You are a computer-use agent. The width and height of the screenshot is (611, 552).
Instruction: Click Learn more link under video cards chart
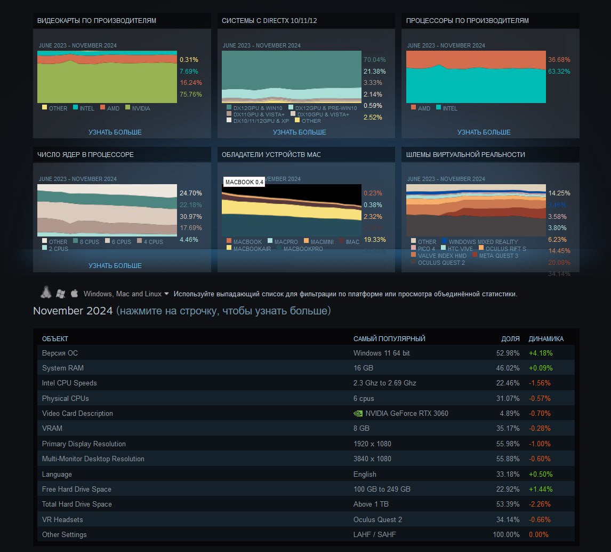[115, 132]
